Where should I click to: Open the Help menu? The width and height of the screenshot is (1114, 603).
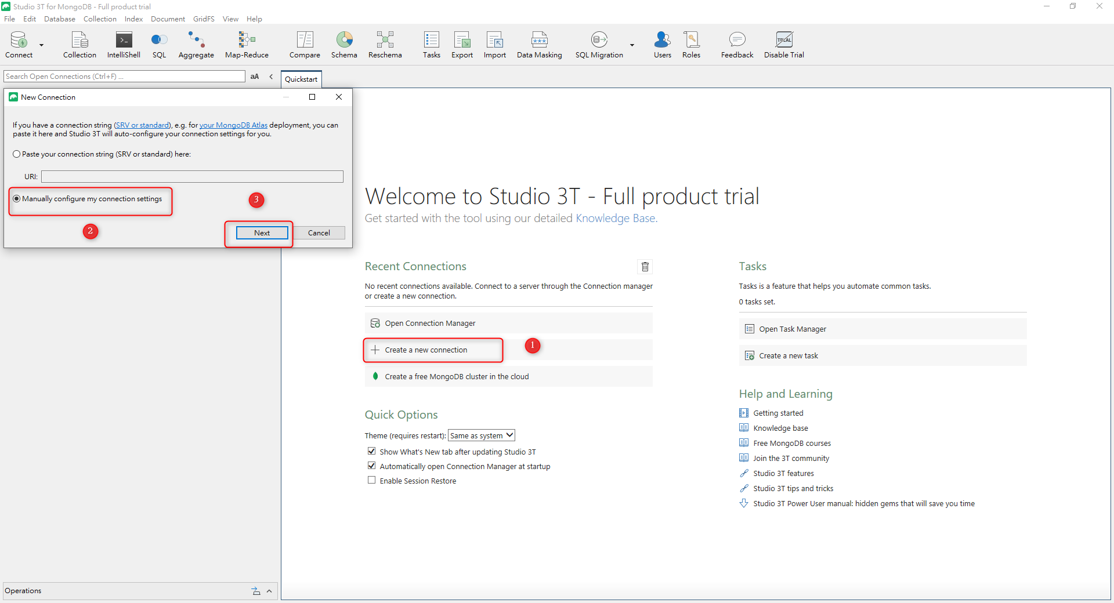254,19
